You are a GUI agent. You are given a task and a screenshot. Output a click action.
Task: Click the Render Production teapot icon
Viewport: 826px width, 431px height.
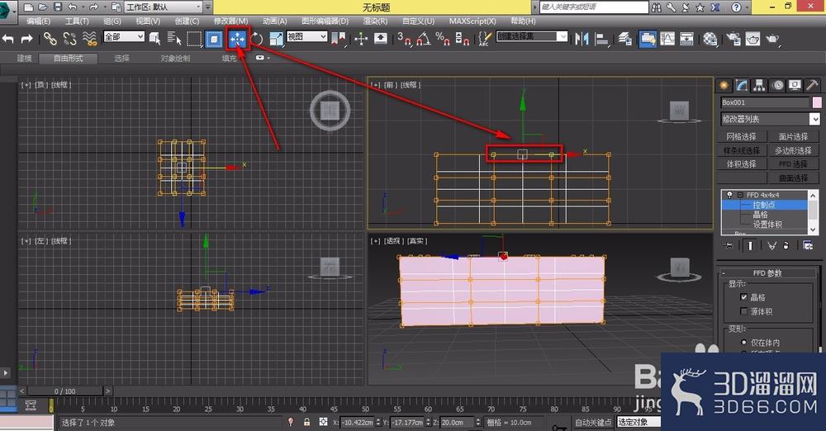click(772, 39)
